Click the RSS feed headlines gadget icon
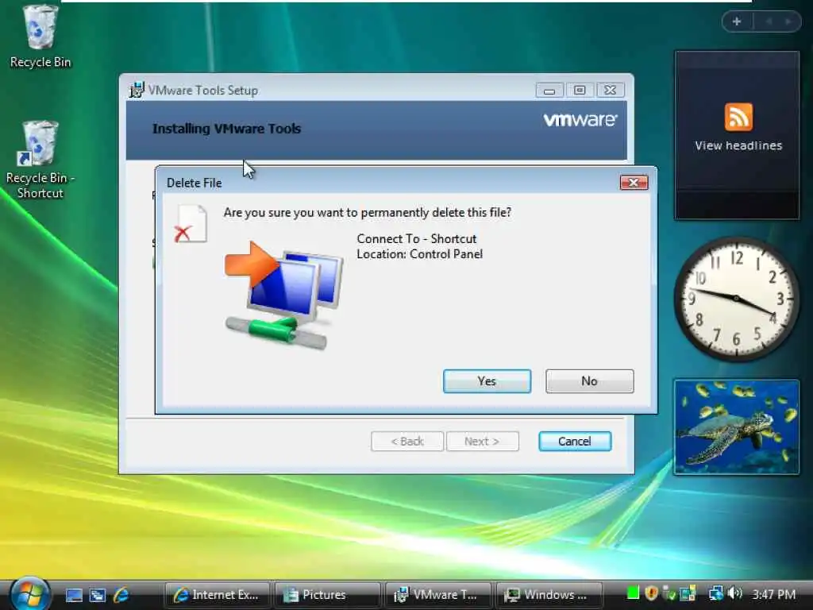The width and height of the screenshot is (813, 610). (x=738, y=118)
